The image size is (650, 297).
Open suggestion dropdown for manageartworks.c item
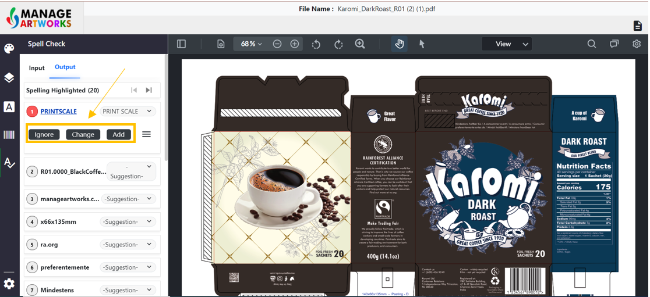(x=128, y=199)
